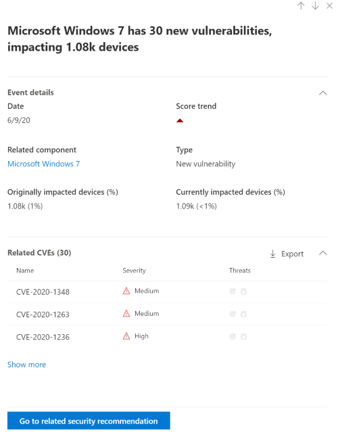Sort by the Name column header
338x435 pixels.
(x=25, y=271)
